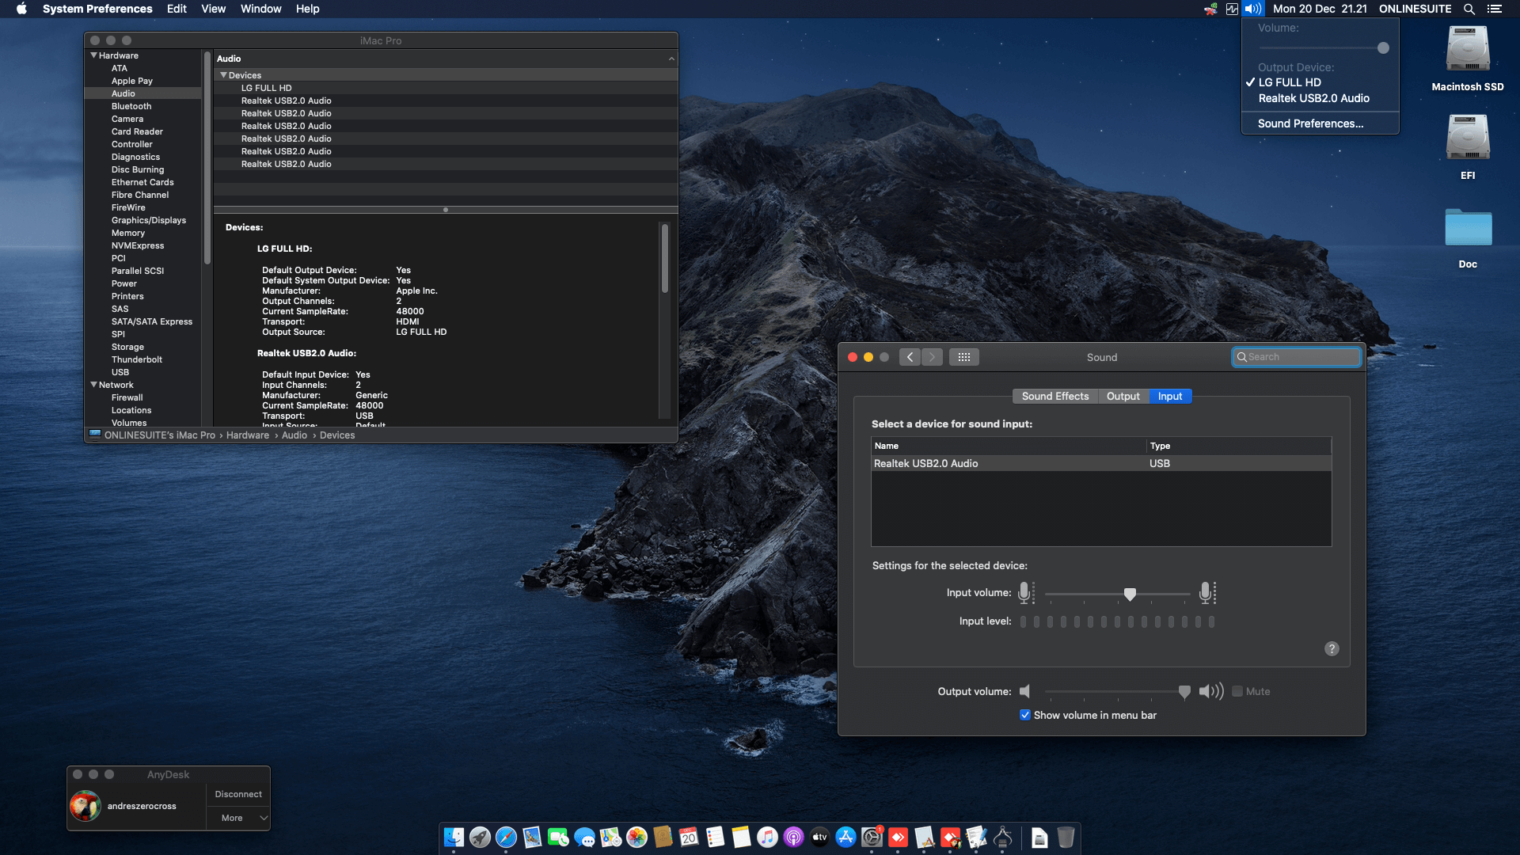
Task: Open Contacts from the Dock
Action: click(x=663, y=837)
